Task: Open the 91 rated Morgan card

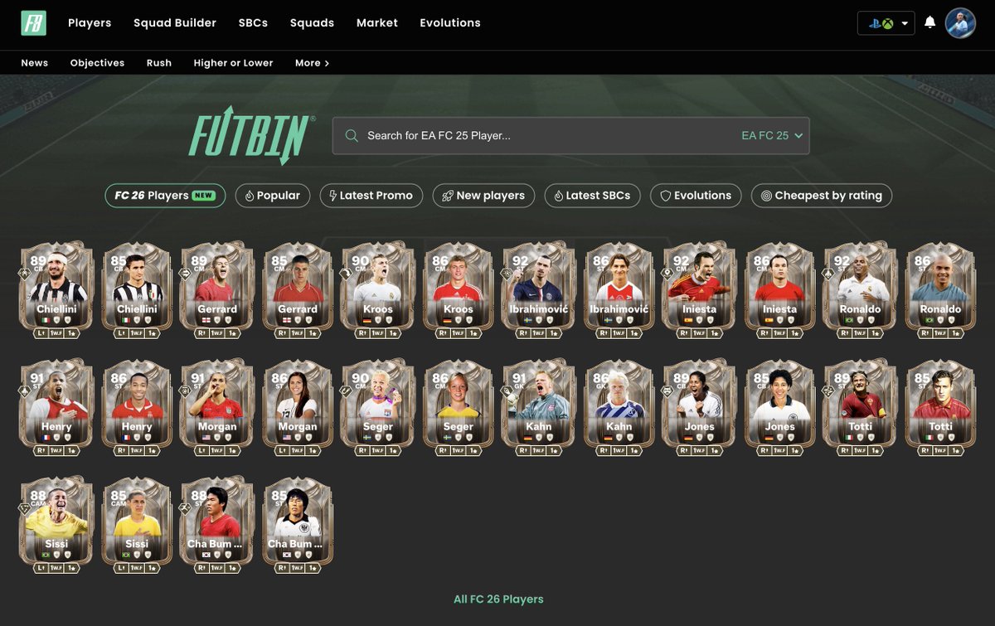Action: point(217,408)
